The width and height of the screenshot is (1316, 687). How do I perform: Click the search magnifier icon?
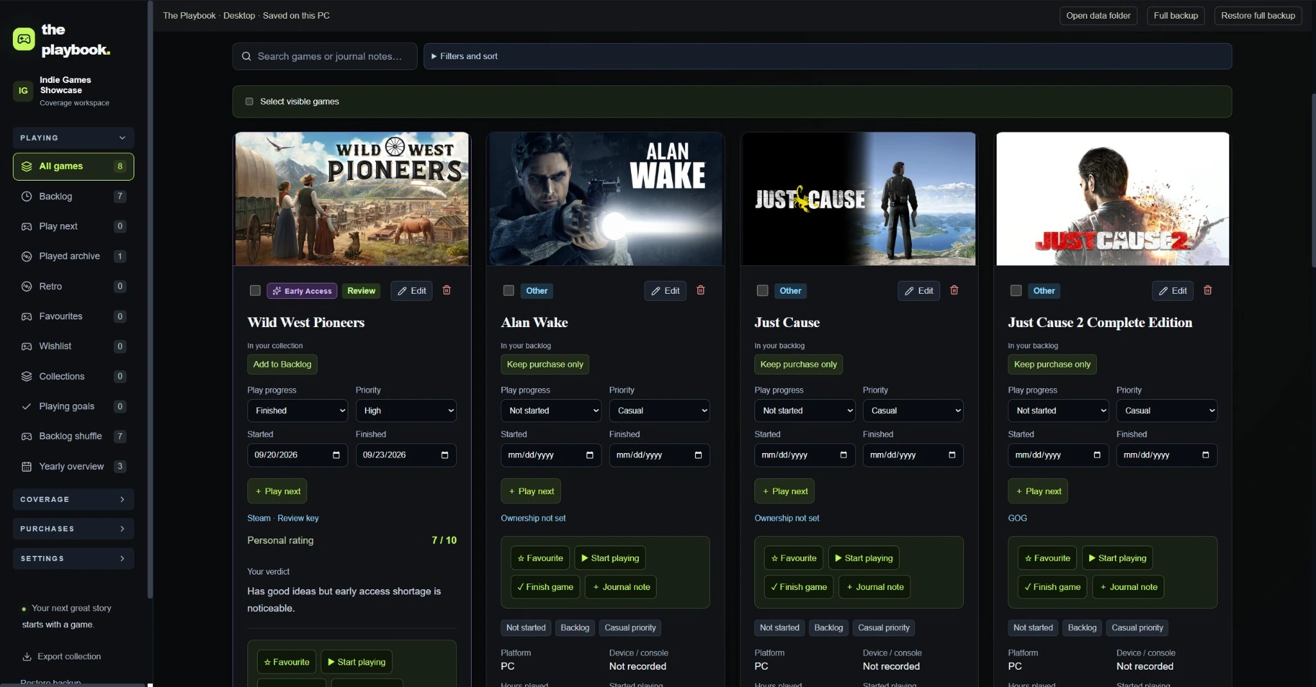(246, 57)
